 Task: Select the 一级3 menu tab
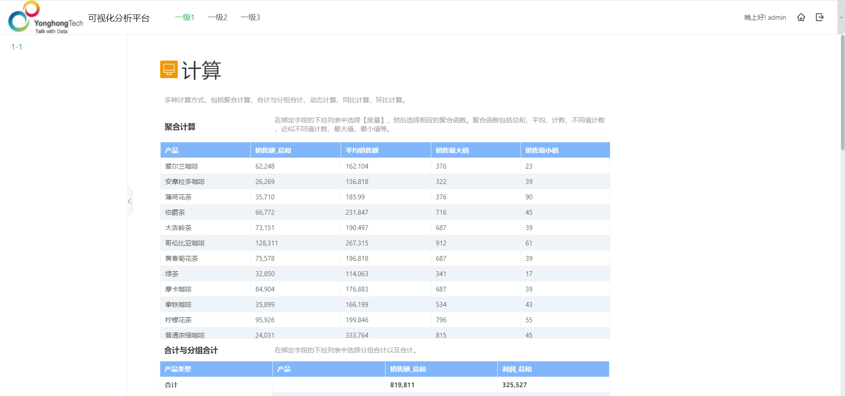(250, 18)
